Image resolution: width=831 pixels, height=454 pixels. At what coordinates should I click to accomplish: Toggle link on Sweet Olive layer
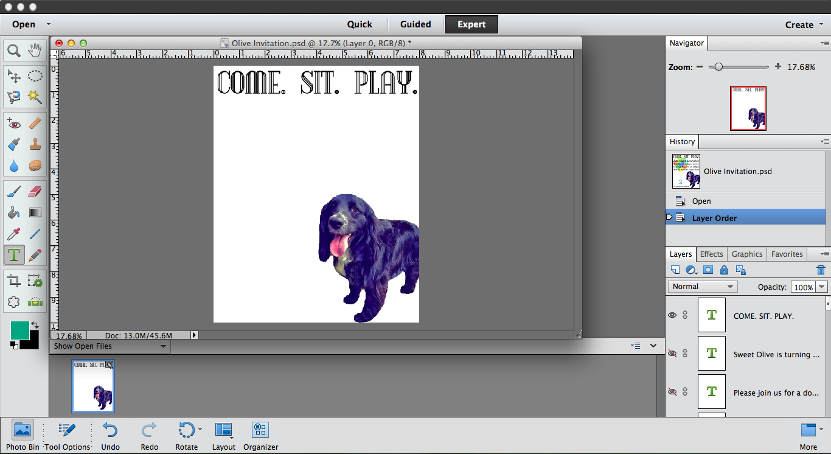tap(685, 354)
